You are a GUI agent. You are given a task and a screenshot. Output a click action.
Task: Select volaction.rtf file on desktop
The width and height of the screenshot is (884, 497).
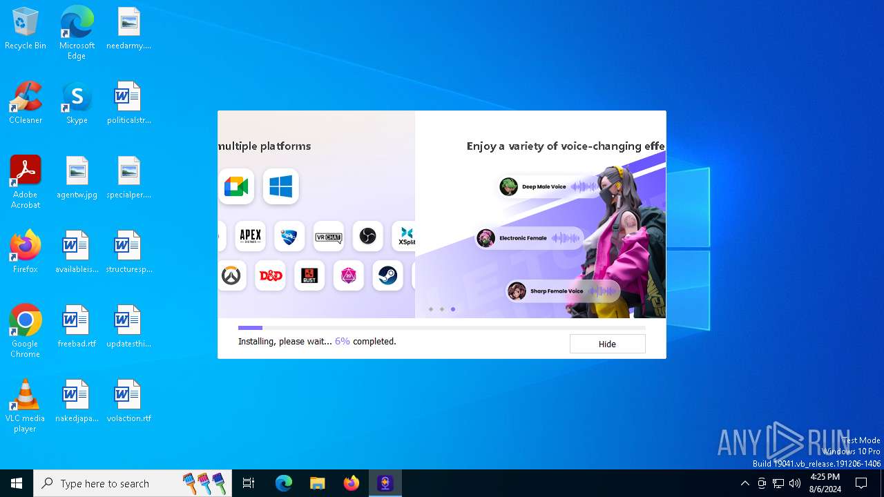128,402
